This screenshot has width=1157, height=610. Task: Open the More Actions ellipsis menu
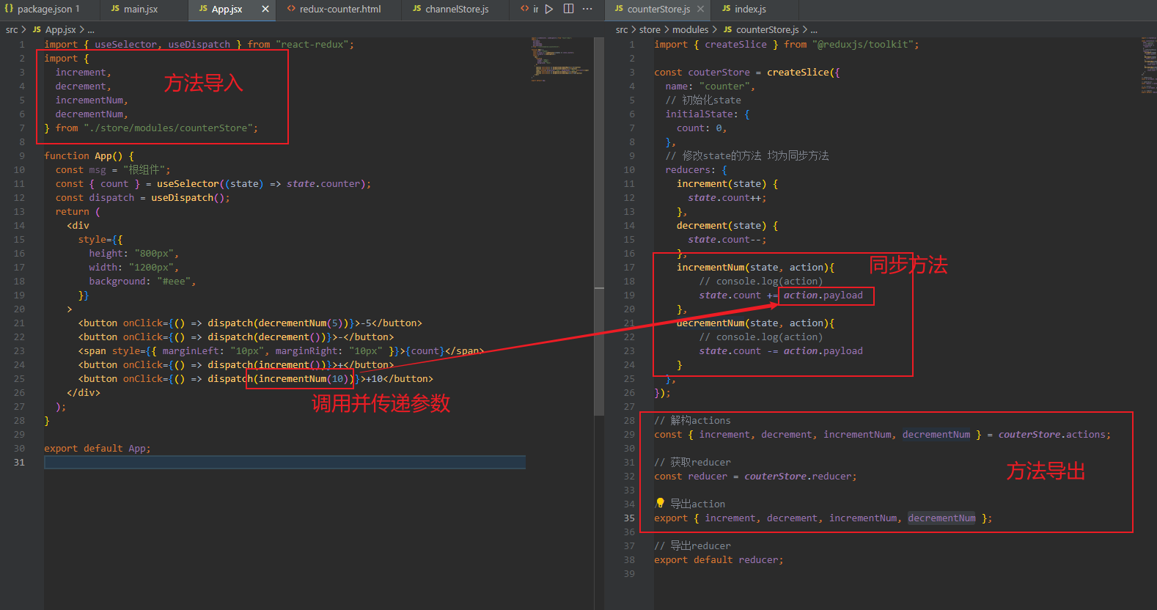(x=587, y=9)
